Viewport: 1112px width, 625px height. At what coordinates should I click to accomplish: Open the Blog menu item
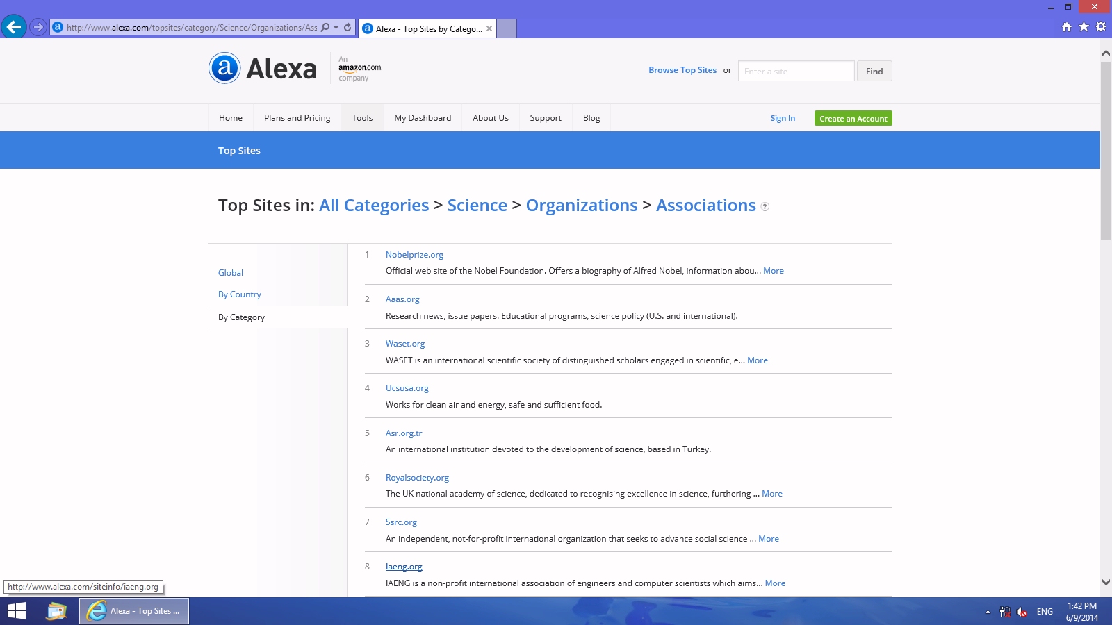(591, 118)
